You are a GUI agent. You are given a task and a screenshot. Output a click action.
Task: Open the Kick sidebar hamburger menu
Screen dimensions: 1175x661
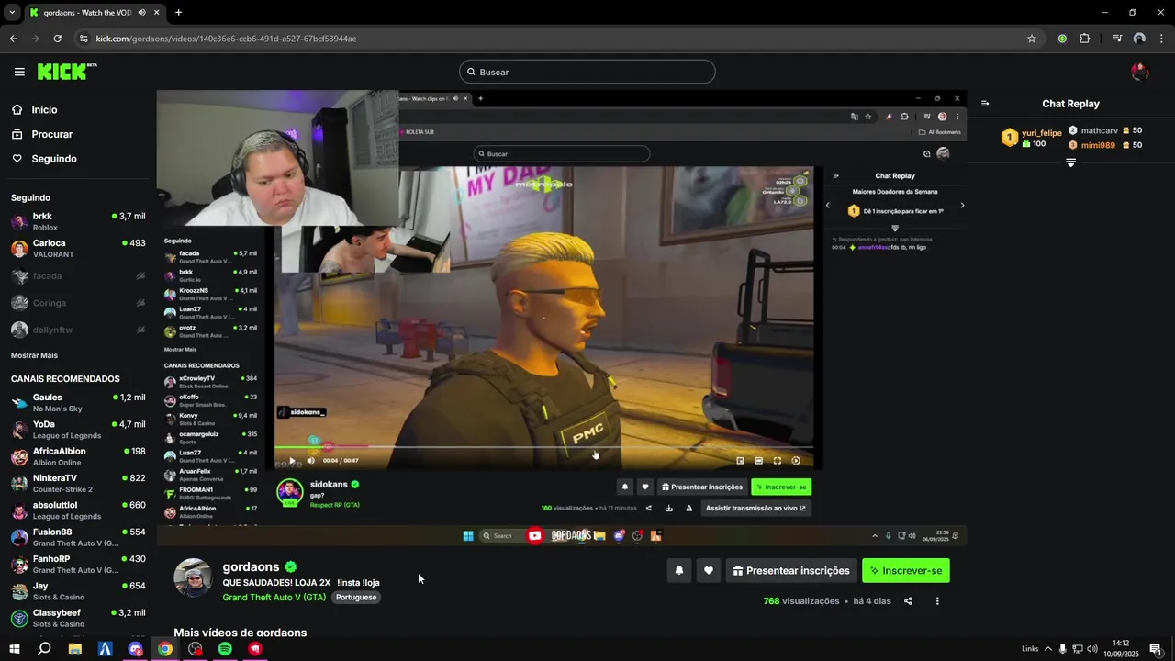point(19,72)
